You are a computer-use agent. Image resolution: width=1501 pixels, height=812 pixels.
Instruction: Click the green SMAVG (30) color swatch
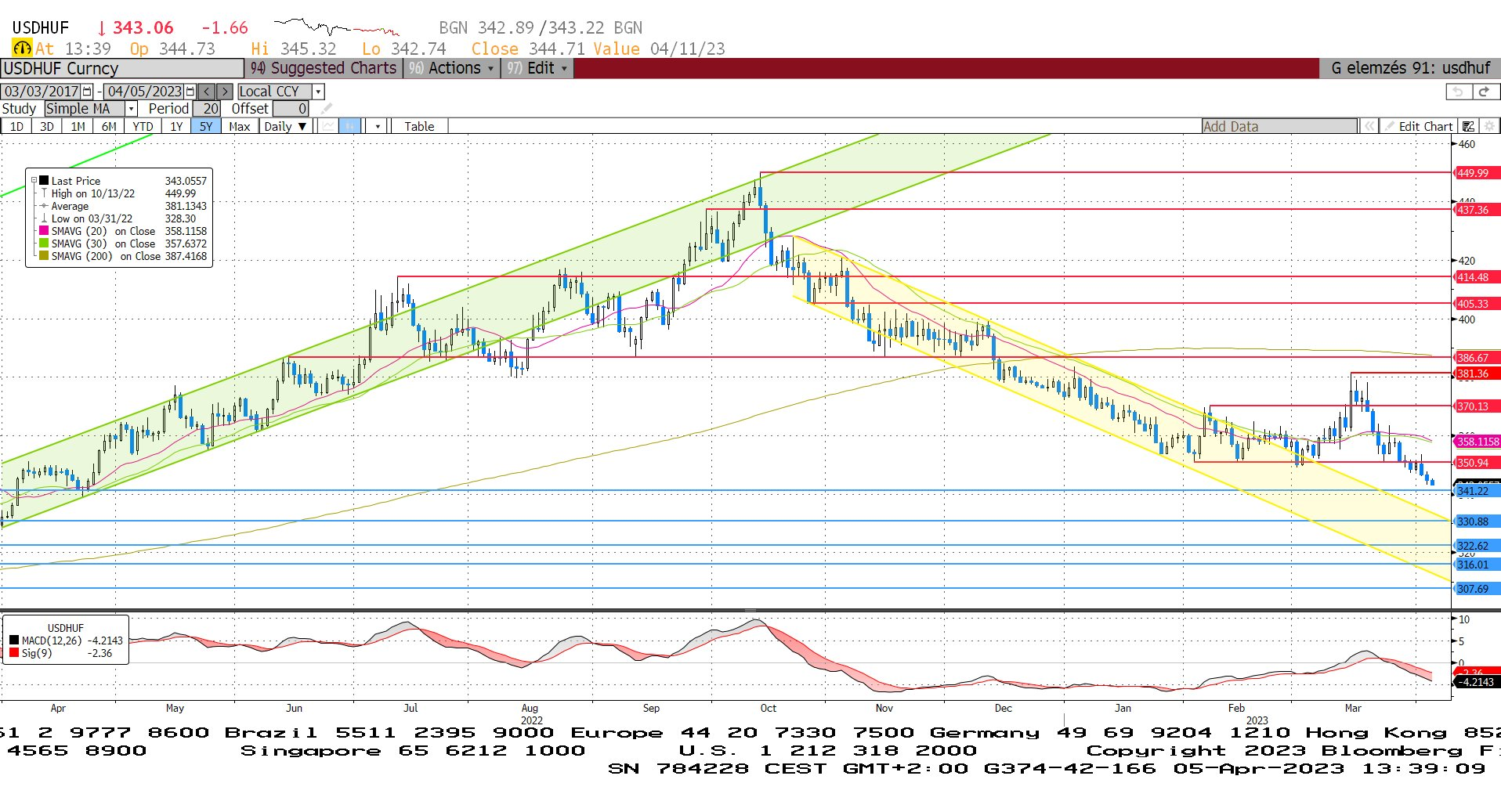pyautogui.click(x=44, y=244)
